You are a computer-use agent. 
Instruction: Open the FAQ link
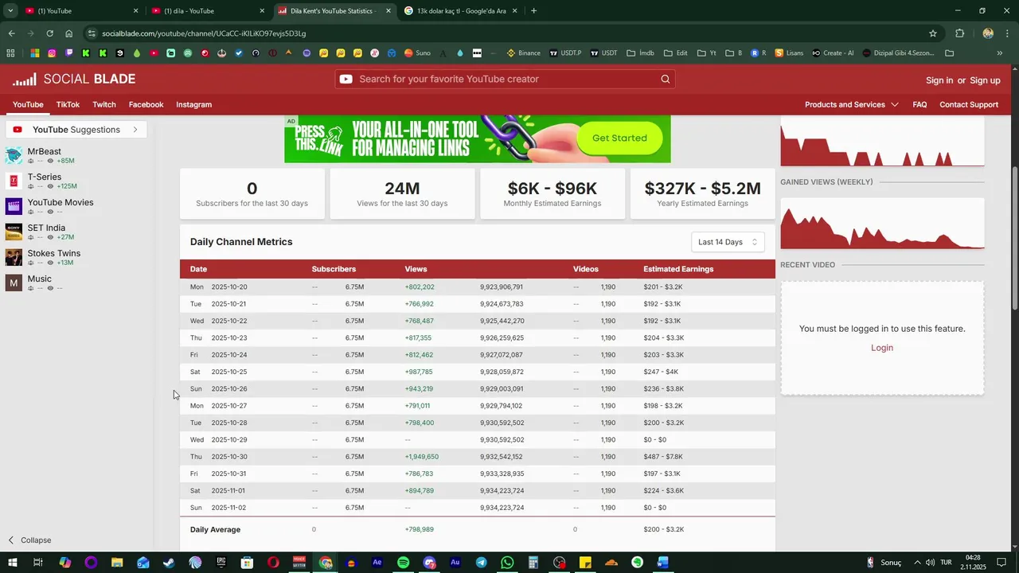coord(919,104)
